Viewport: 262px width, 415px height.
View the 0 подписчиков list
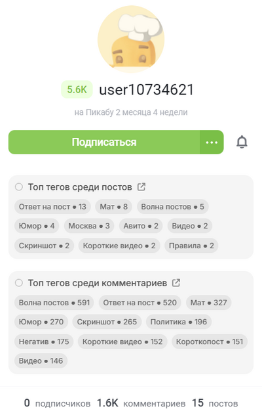tap(58, 403)
